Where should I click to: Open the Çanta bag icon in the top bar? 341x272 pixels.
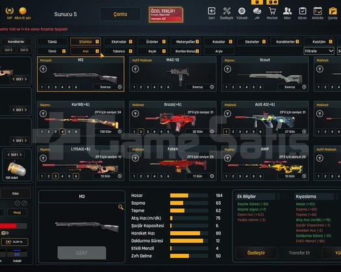point(333,11)
